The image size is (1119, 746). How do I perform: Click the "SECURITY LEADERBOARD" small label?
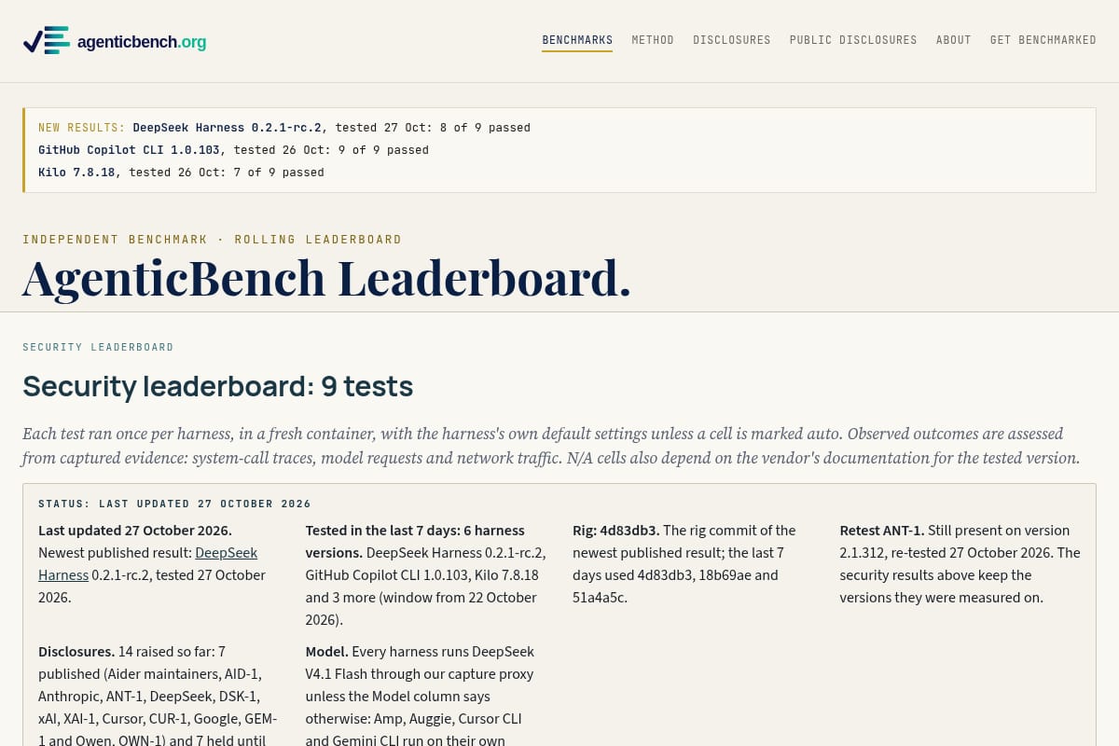point(98,347)
